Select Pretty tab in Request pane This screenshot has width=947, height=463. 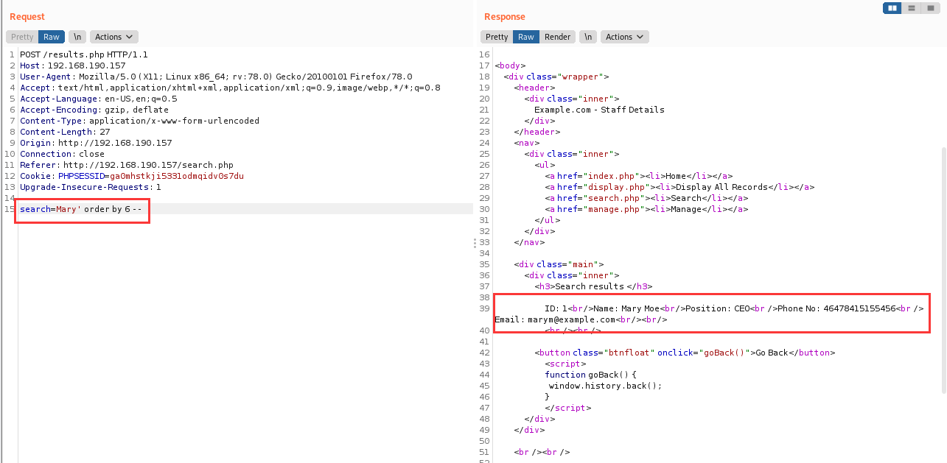coord(22,37)
